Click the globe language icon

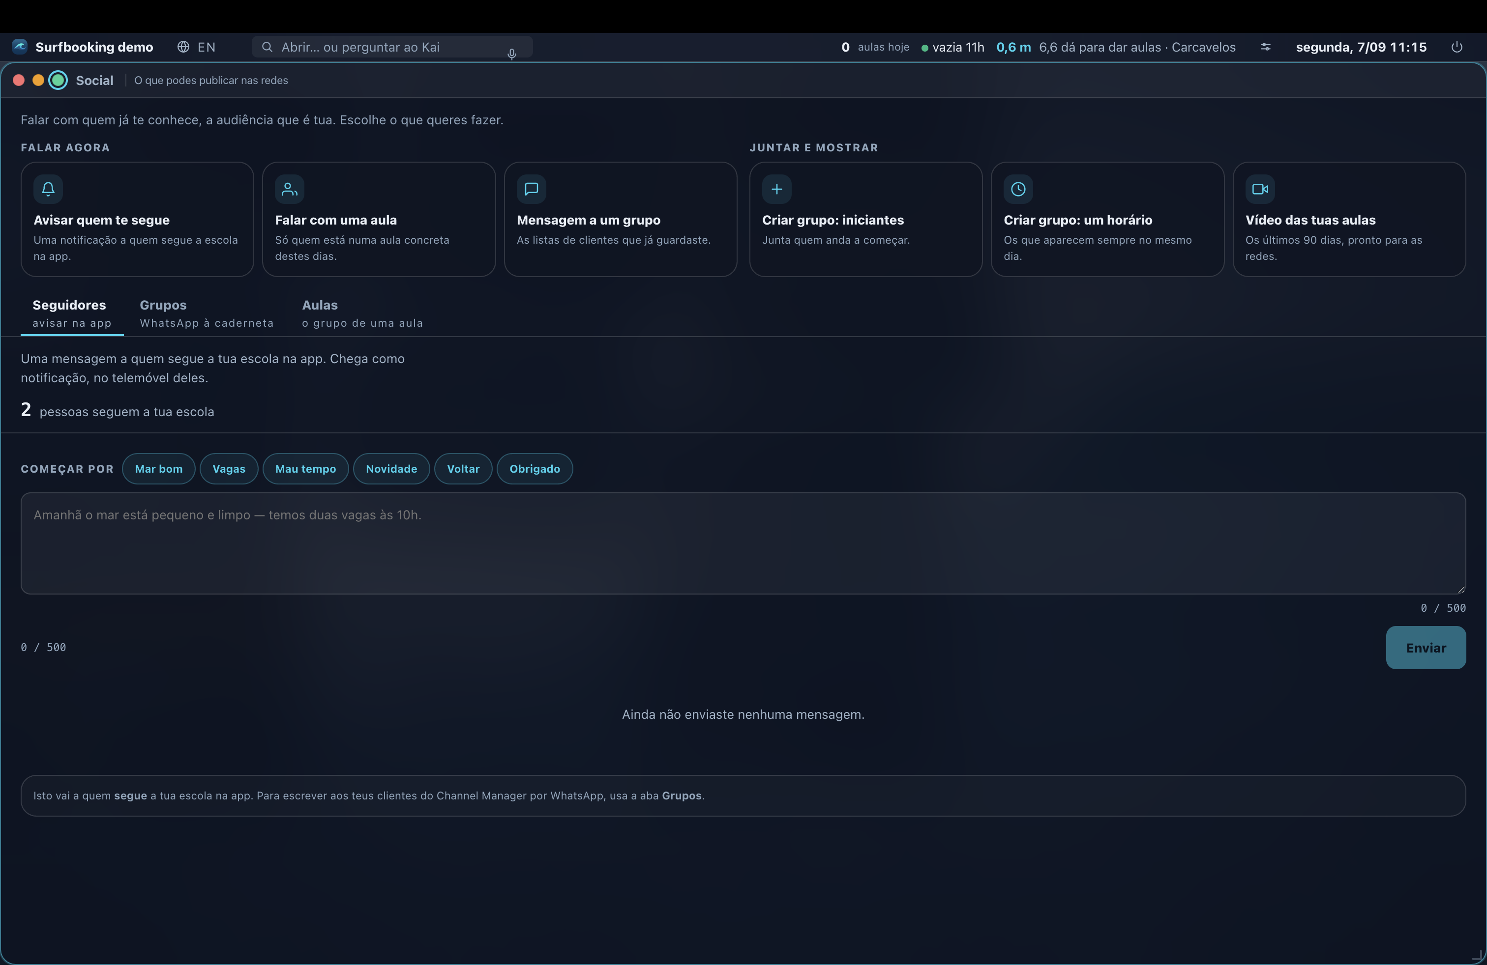tap(183, 47)
